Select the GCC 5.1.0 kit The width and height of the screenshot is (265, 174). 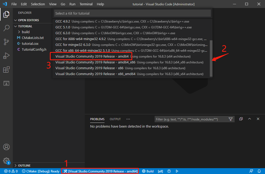131,27
